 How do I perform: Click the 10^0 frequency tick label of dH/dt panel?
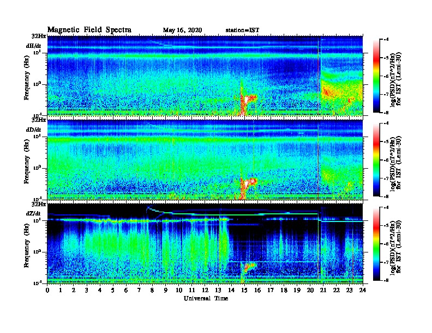pyautogui.click(x=37, y=84)
